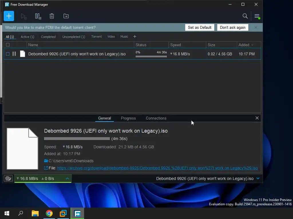293x219 pixels.
Task: Open taskbar Search
Action: coord(21,213)
